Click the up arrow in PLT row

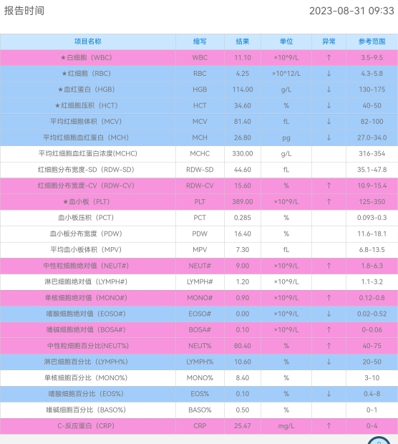click(329, 202)
